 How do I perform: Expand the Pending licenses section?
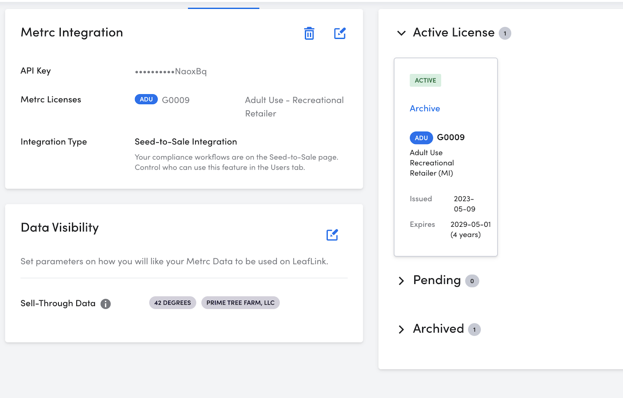pos(401,281)
